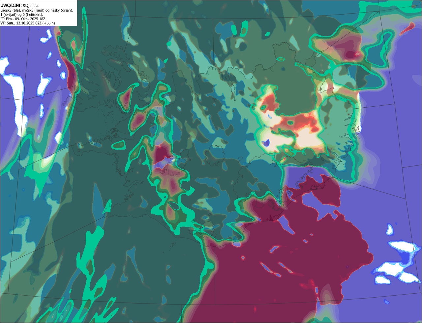Click the "IT: Fim.. 09. Okt.. 2025 18Z" line
The height and width of the screenshot is (323, 422).
(23, 19)
